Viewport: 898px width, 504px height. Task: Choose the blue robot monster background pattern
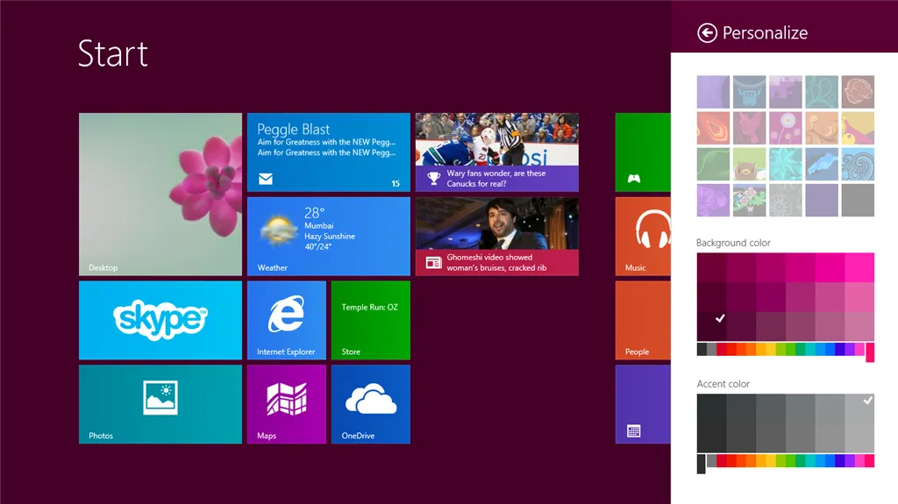[749, 92]
